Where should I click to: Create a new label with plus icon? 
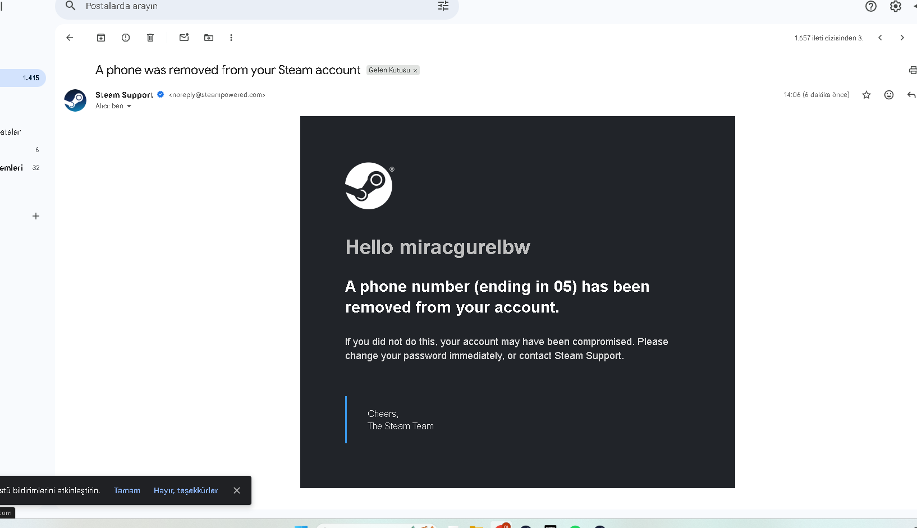[x=36, y=216]
